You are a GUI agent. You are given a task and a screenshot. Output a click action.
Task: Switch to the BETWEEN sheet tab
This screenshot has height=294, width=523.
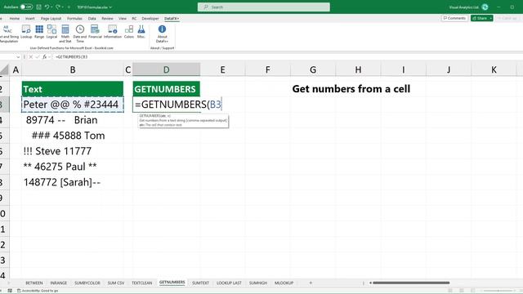pyautogui.click(x=34, y=283)
